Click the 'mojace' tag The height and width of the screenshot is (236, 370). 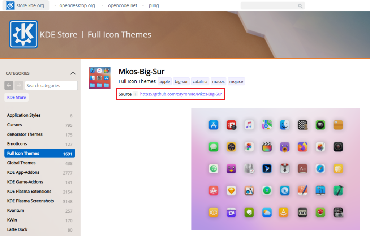coord(236,81)
